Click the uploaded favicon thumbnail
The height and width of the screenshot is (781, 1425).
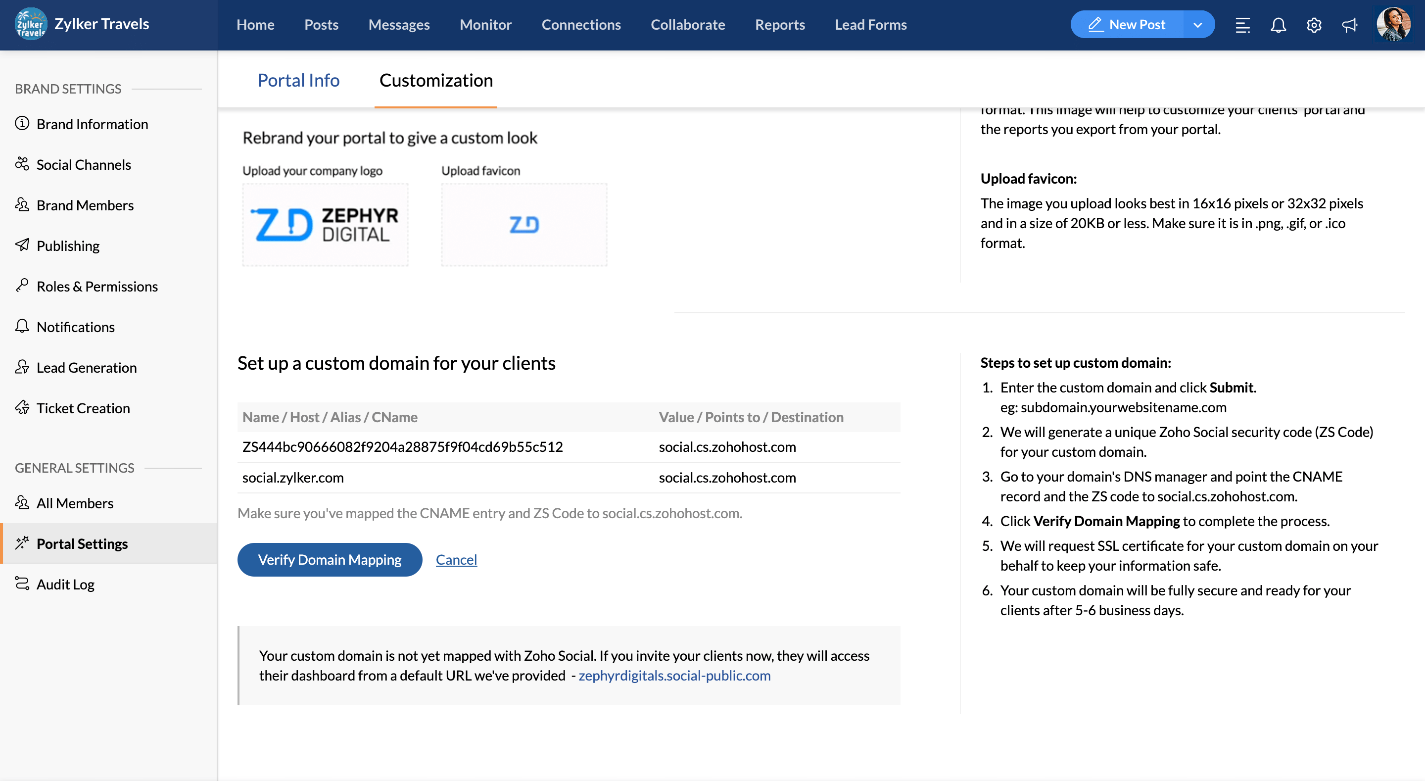tap(524, 225)
